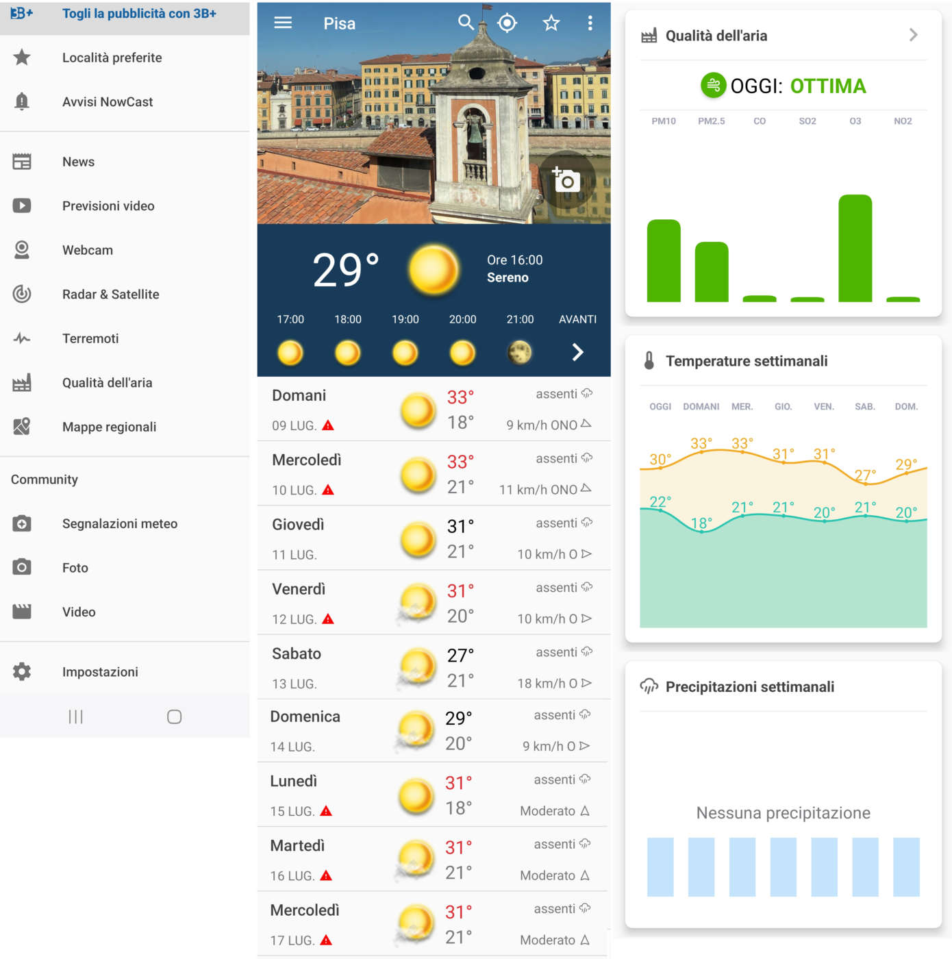Tap the star icon to favorite Pisa
Viewport: 952px width, 959px height.
[x=550, y=23]
